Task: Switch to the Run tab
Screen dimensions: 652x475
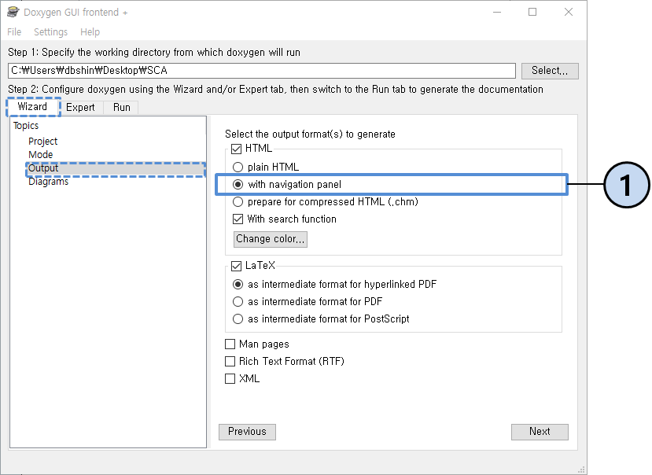Action: pos(121,107)
